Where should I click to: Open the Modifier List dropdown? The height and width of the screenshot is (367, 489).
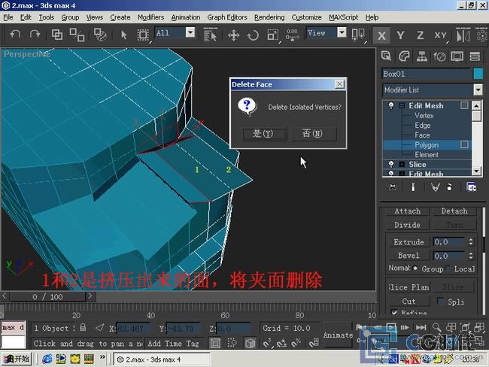(x=478, y=89)
